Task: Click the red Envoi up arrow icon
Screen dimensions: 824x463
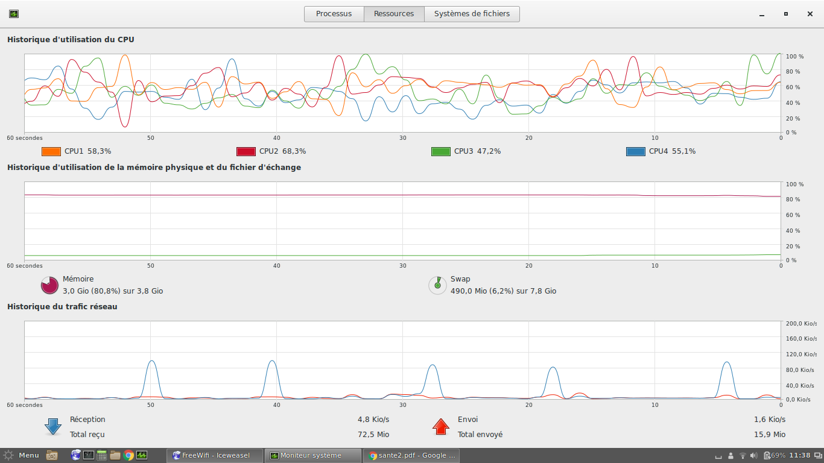Action: (441, 427)
